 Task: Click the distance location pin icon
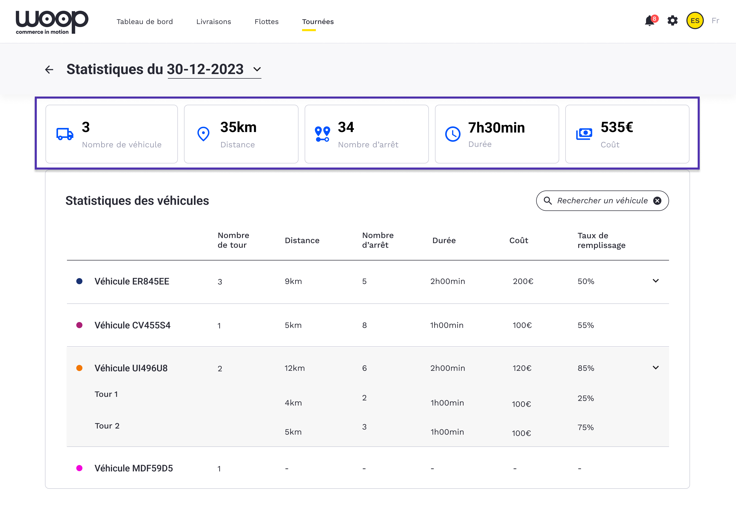[x=203, y=134]
